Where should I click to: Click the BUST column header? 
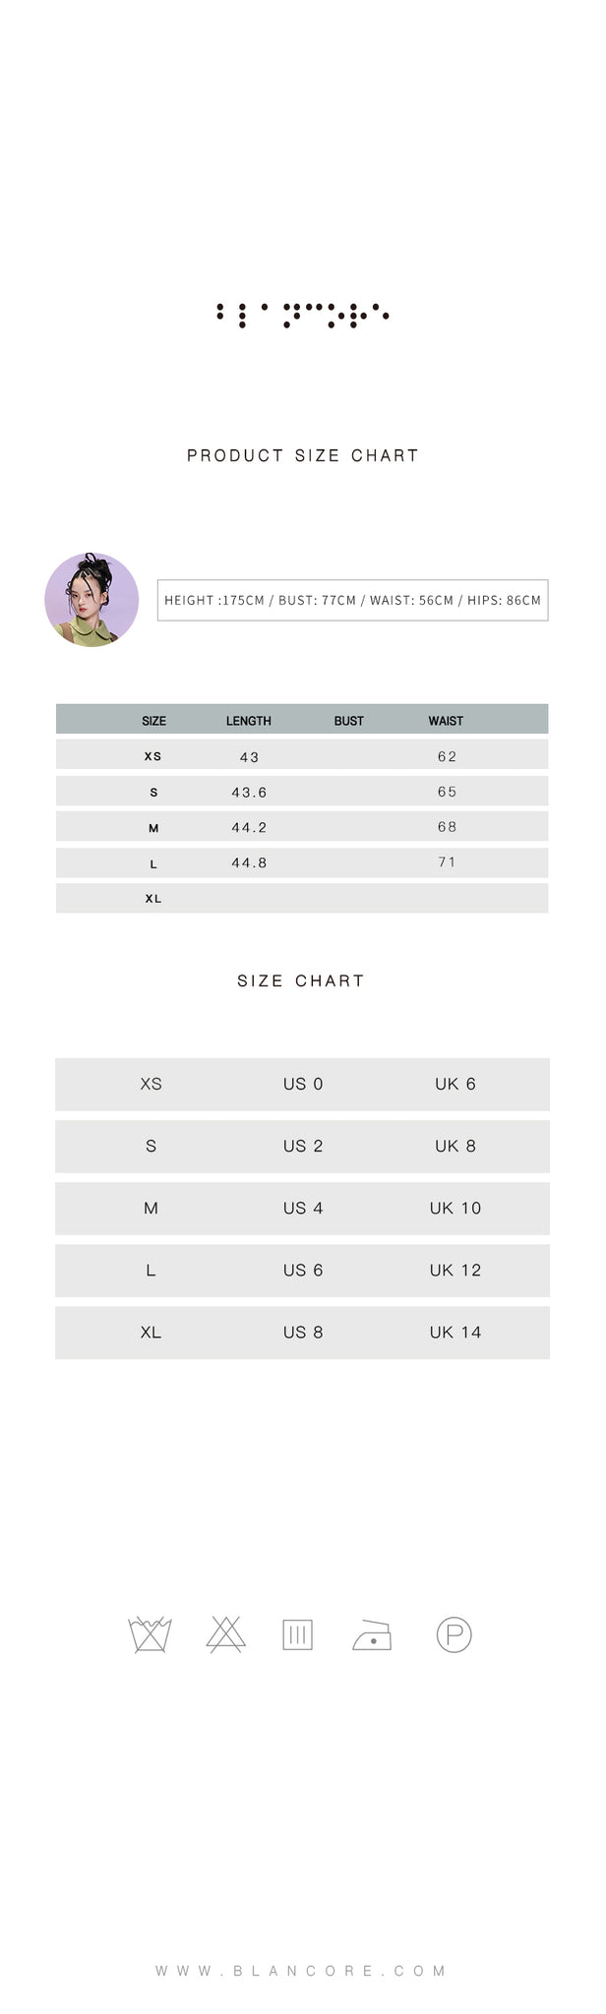point(349,721)
